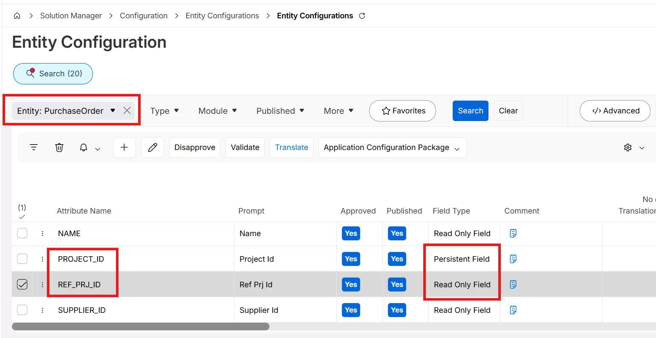656x338 pixels.
Task: Click the refresh icon beside Entity Configurations
Action: pyautogui.click(x=362, y=16)
